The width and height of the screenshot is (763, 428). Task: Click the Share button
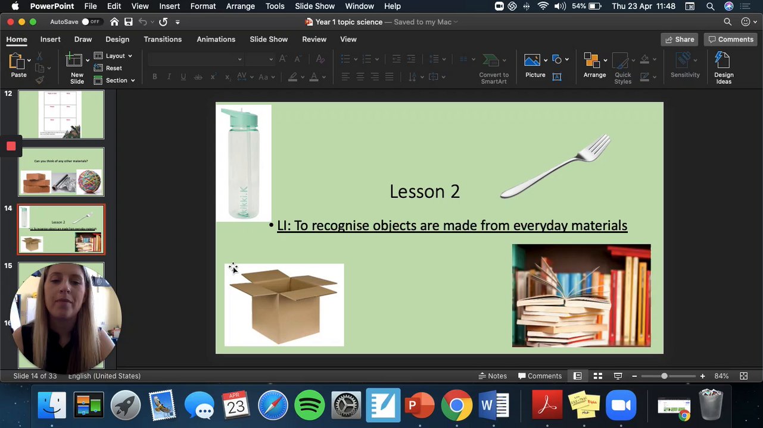[x=679, y=39]
